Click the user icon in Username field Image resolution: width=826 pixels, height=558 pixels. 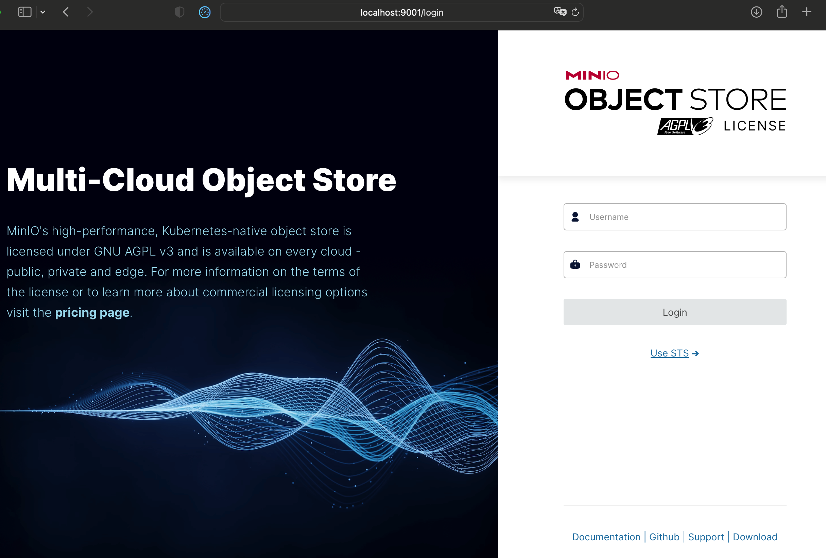pyautogui.click(x=575, y=217)
